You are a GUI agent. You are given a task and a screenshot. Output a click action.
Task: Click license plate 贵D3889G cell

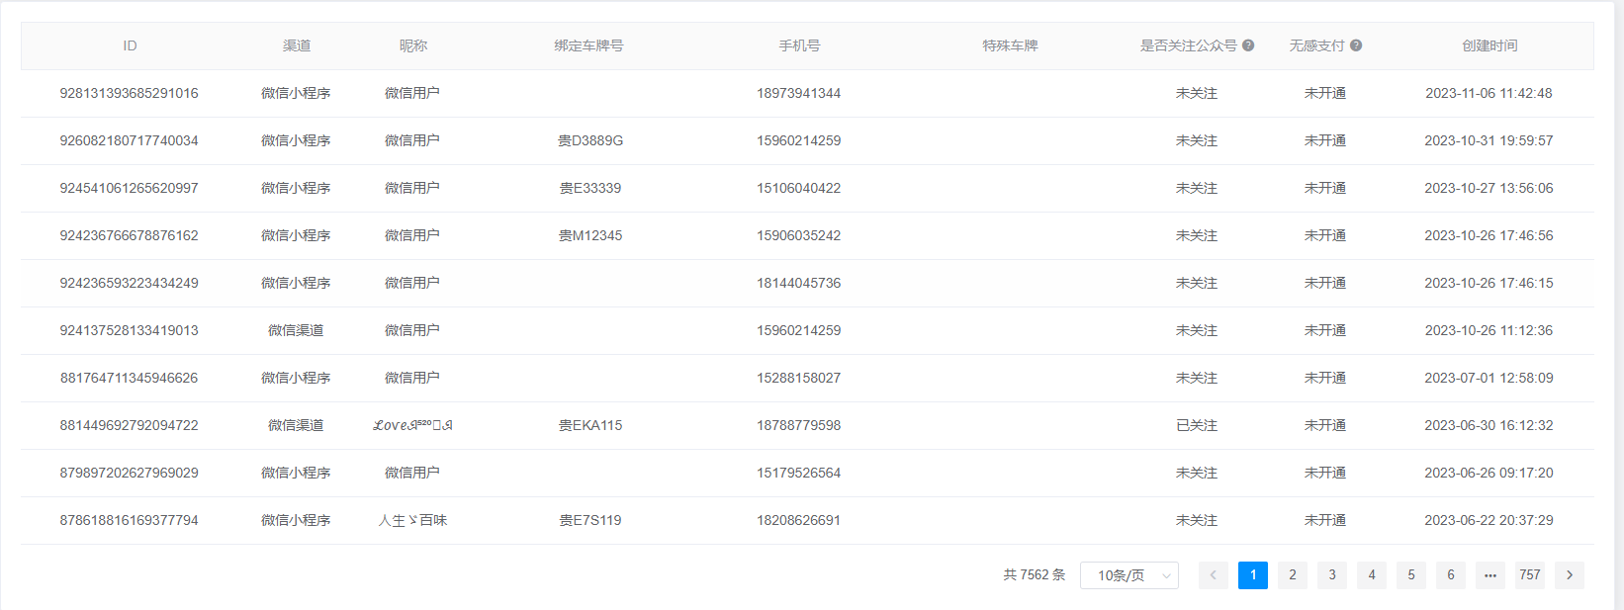pyautogui.click(x=590, y=140)
